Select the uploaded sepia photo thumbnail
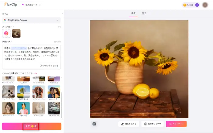Viewport: 213px width, 133px height. (x=16, y=33)
